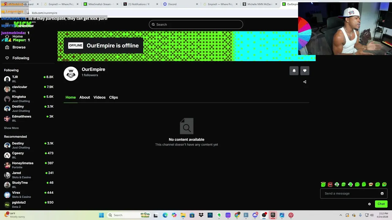
Task: Switch to the Videos tab
Action: (x=100, y=97)
